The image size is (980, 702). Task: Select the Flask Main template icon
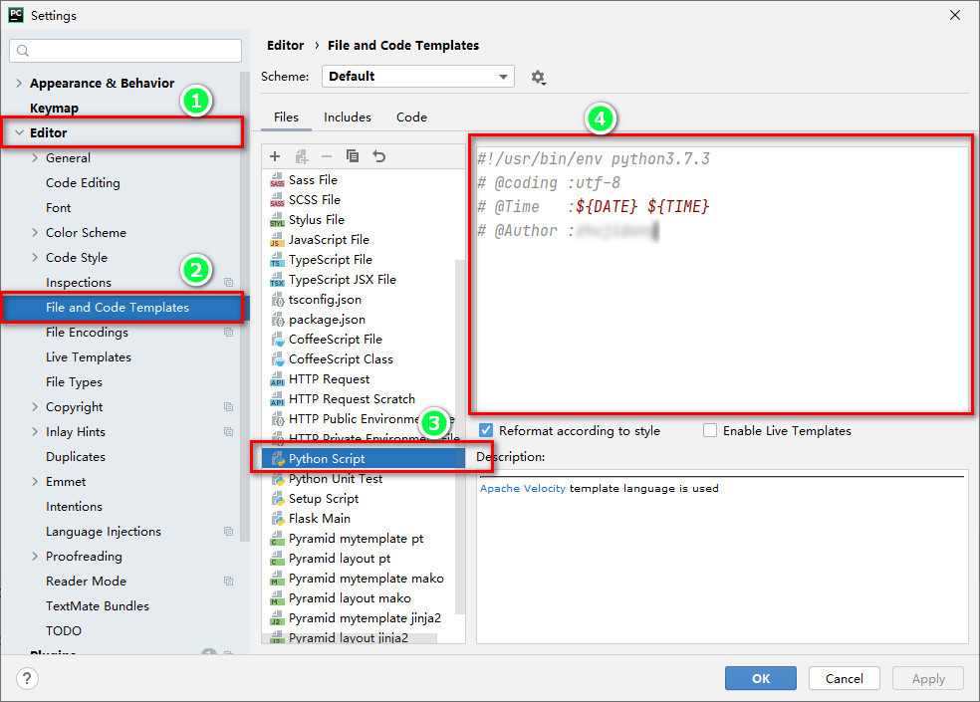277,519
